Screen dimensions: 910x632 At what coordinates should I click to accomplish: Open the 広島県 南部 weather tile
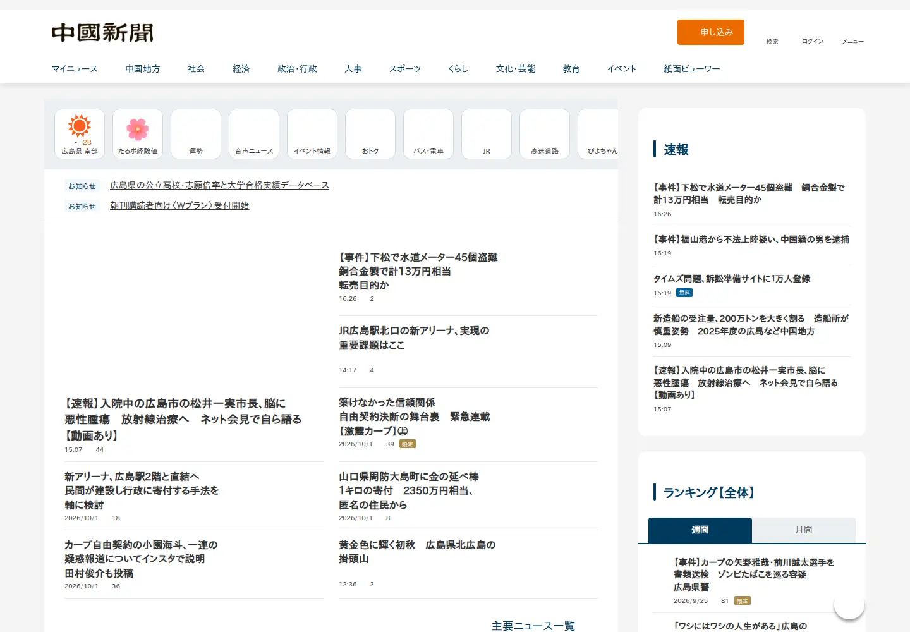pyautogui.click(x=80, y=134)
